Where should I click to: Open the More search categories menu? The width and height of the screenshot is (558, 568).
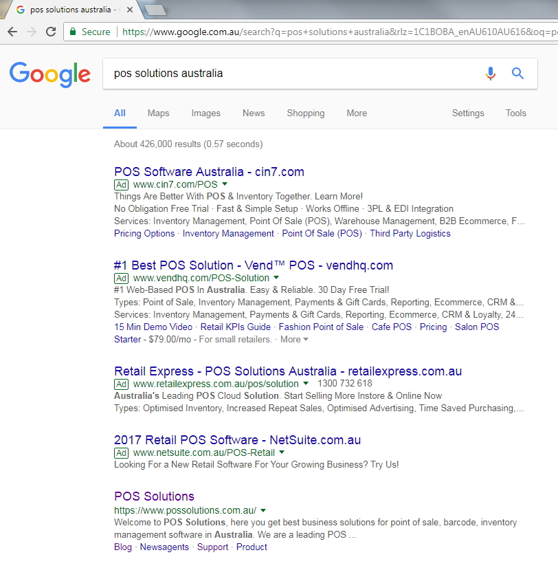(357, 113)
